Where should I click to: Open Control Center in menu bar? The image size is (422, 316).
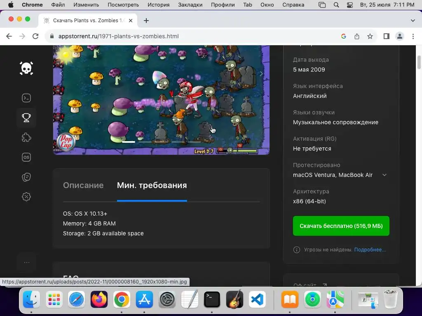point(349,5)
